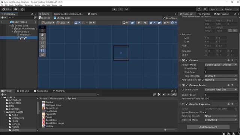This screenshot has width=240, height=135.
Task: Open the Layout dropdown
Action: [x=232, y=9]
